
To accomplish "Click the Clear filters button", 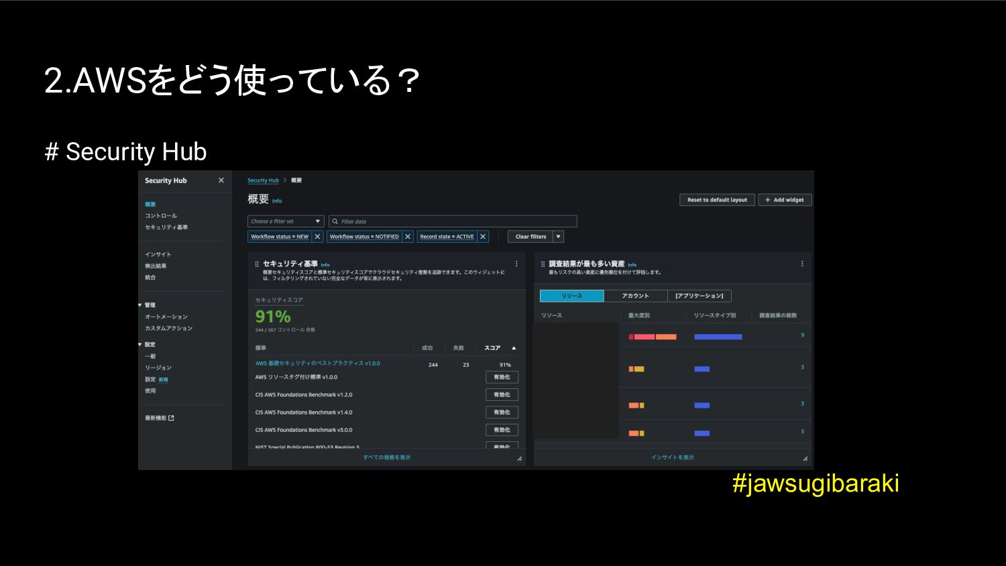I will point(530,237).
